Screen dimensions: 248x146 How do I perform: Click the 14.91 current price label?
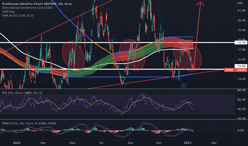(241, 70)
